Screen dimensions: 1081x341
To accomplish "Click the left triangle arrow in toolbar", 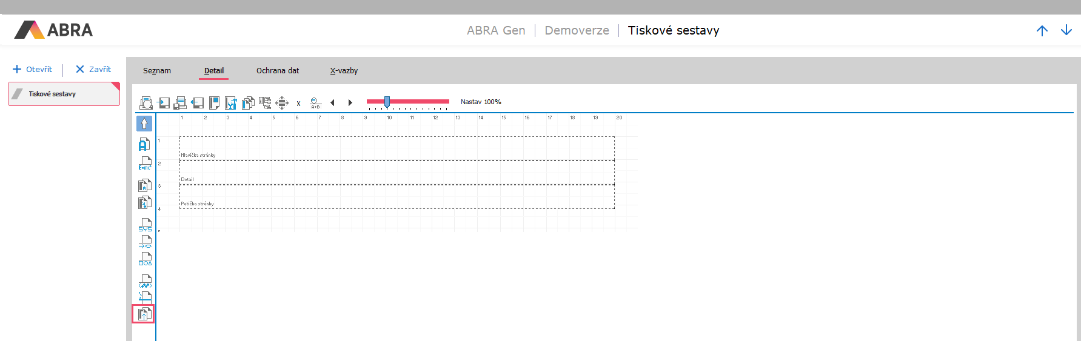I will click(x=332, y=102).
